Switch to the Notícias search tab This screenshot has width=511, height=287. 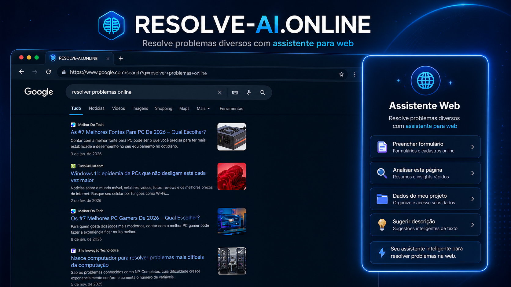click(x=97, y=108)
